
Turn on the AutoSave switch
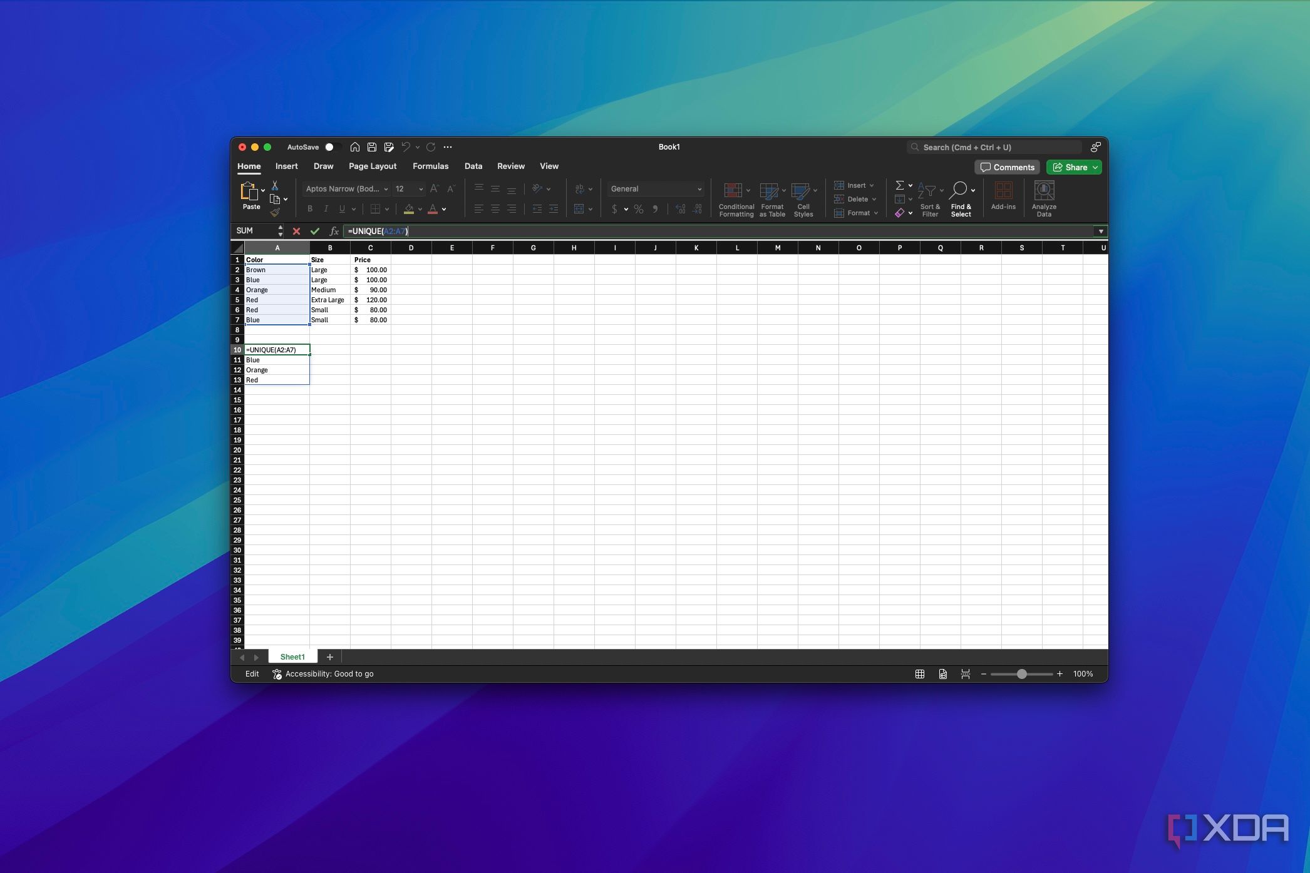(332, 146)
